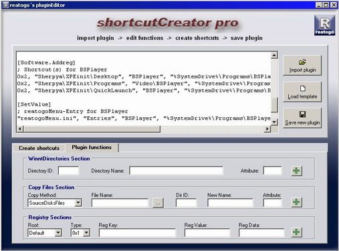Viewport: 339px width, 251px height.
Task: Click the vertical scrollbar down arrow
Action: click(x=274, y=122)
